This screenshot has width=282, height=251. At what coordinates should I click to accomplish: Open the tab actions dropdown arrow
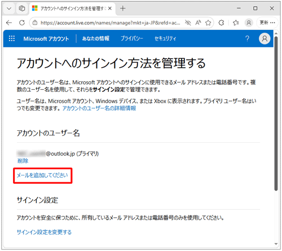click(9, 8)
